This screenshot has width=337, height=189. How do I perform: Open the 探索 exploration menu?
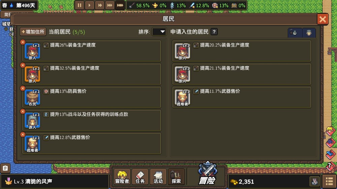pyautogui.click(x=176, y=177)
